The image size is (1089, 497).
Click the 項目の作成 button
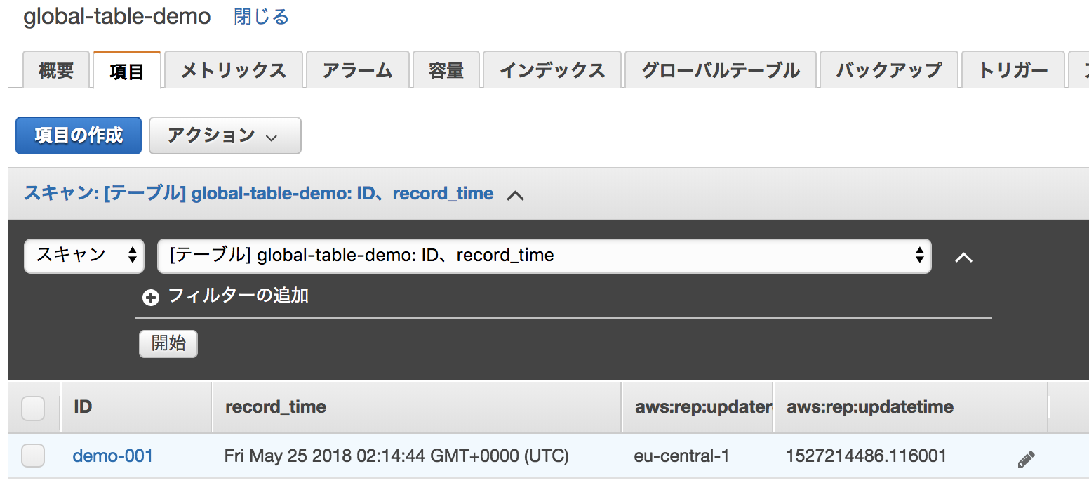pyautogui.click(x=79, y=135)
